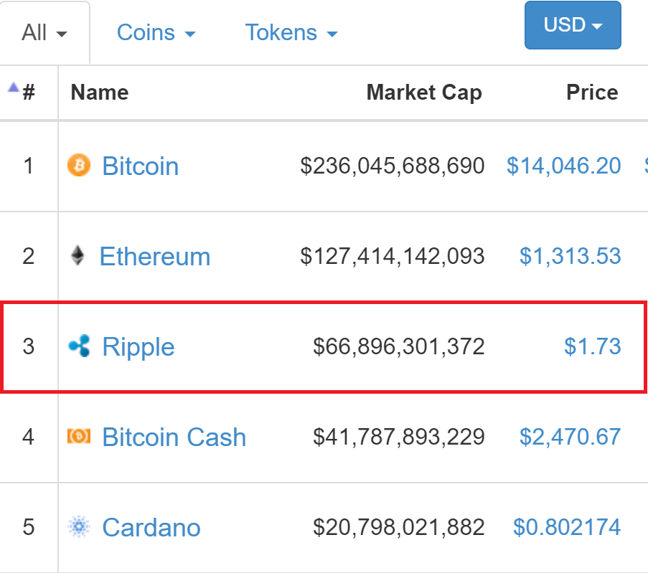Open the USD currency dropdown

click(x=573, y=25)
